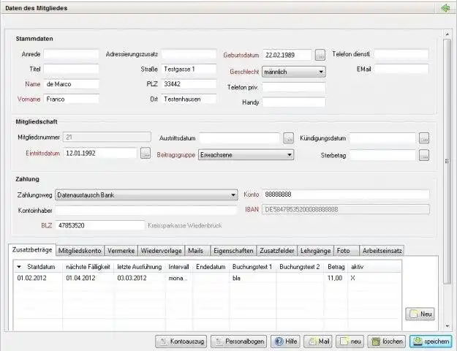Click the Austrittsdatum input field

(240, 138)
